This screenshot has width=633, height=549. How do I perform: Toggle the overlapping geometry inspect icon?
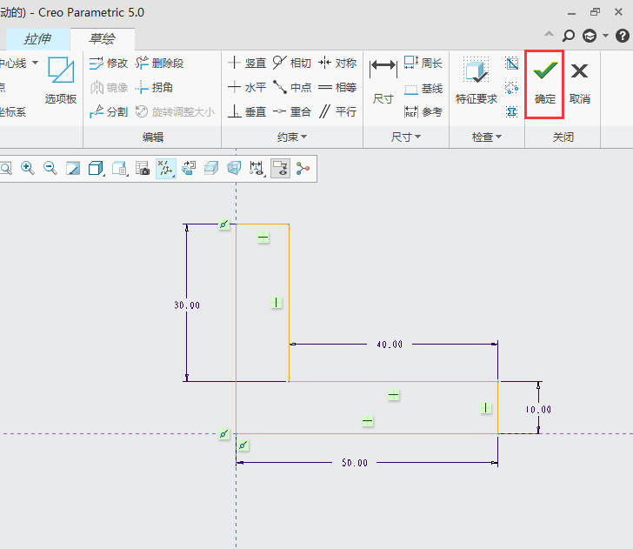pos(511,112)
